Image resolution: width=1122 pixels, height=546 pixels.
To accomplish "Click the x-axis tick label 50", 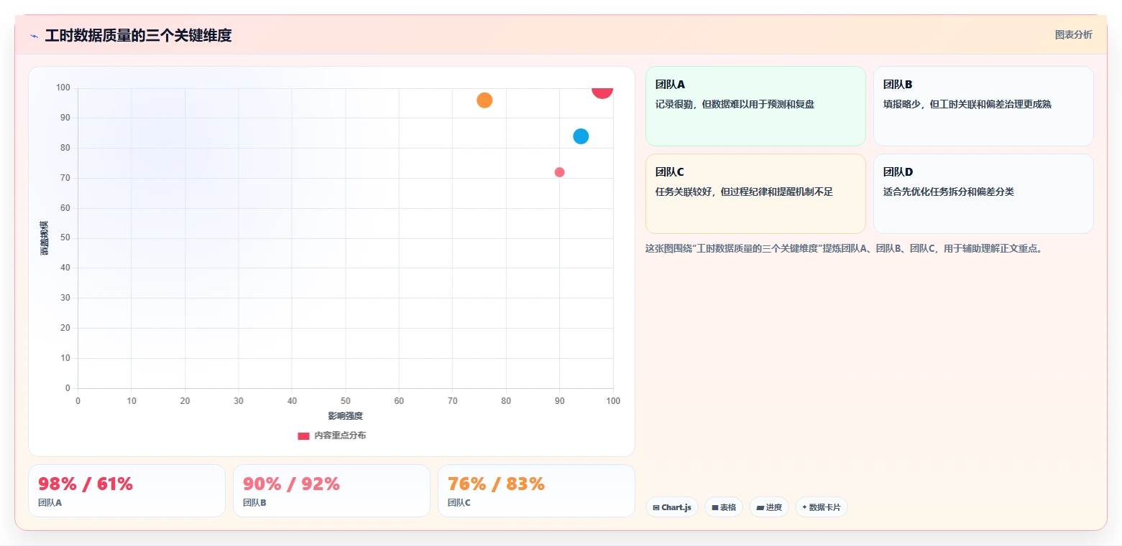I will click(x=346, y=401).
